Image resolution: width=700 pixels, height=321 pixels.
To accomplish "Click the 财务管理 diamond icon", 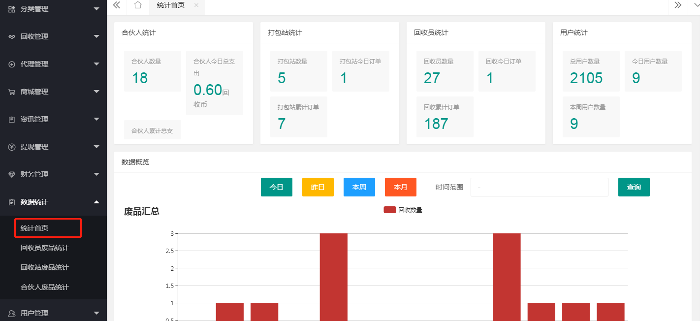I will tap(12, 174).
